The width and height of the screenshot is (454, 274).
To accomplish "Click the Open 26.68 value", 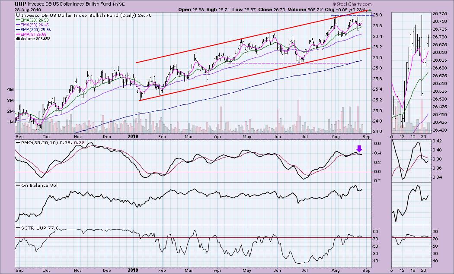I will 190,9.
